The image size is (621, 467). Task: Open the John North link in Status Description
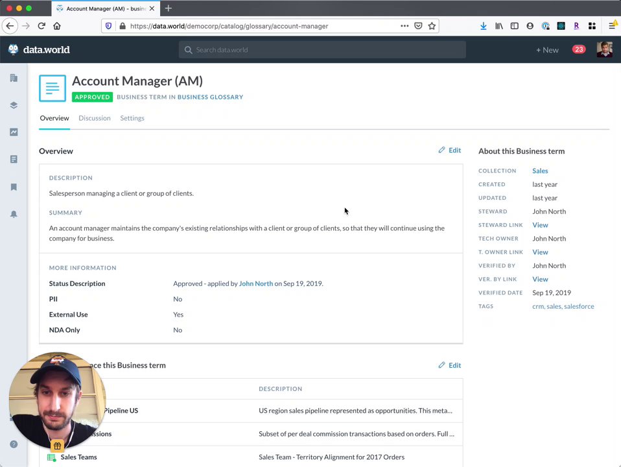click(256, 283)
